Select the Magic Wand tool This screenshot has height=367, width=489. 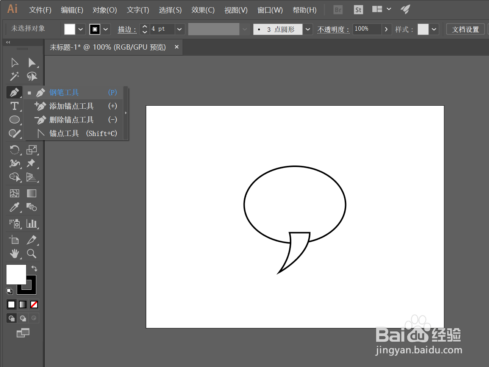15,76
